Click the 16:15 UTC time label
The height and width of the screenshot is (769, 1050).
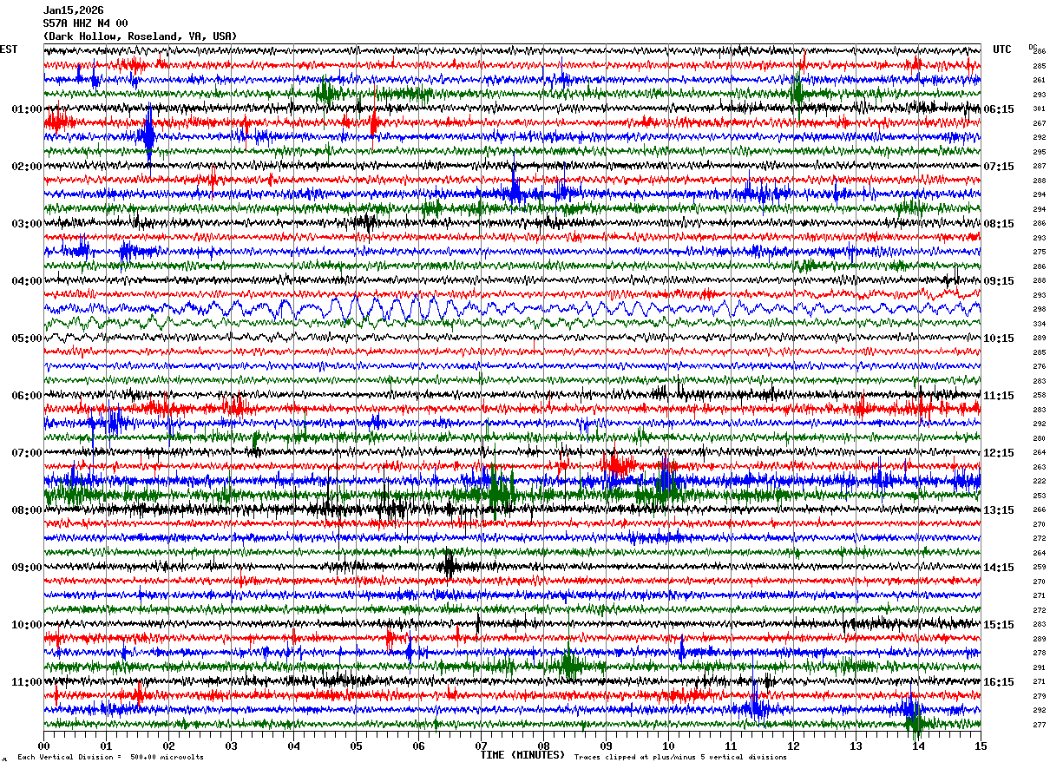click(999, 682)
